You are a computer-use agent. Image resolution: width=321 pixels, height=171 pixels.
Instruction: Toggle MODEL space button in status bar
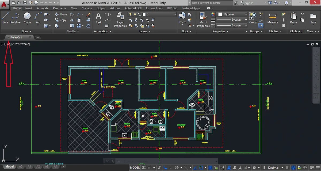pos(135,168)
